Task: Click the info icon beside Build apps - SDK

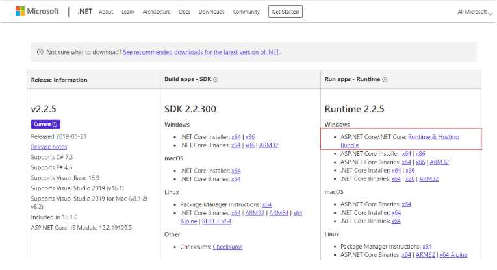Action: (215, 79)
